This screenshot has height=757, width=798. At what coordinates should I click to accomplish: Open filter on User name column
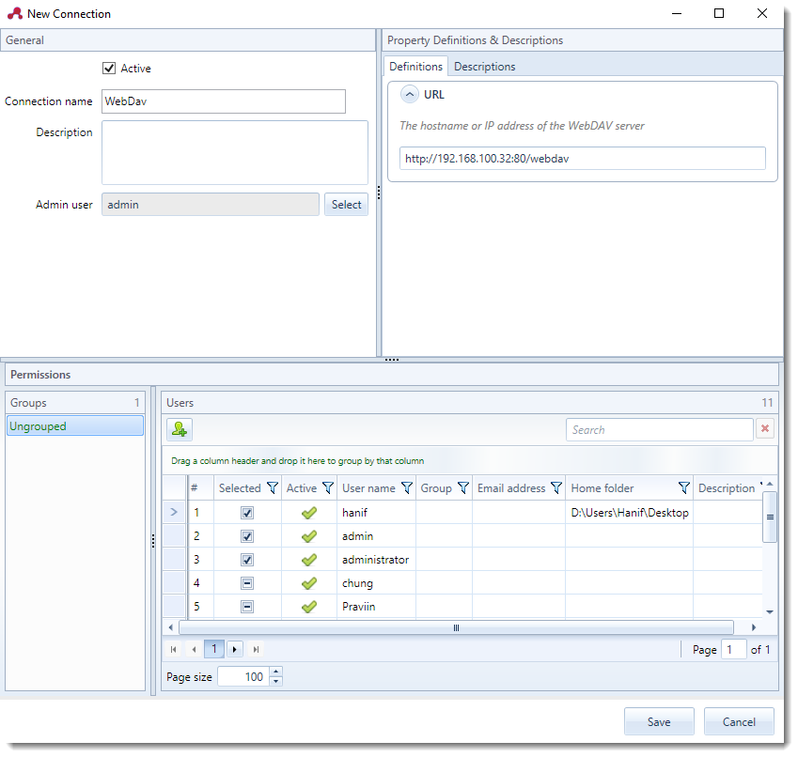407,488
